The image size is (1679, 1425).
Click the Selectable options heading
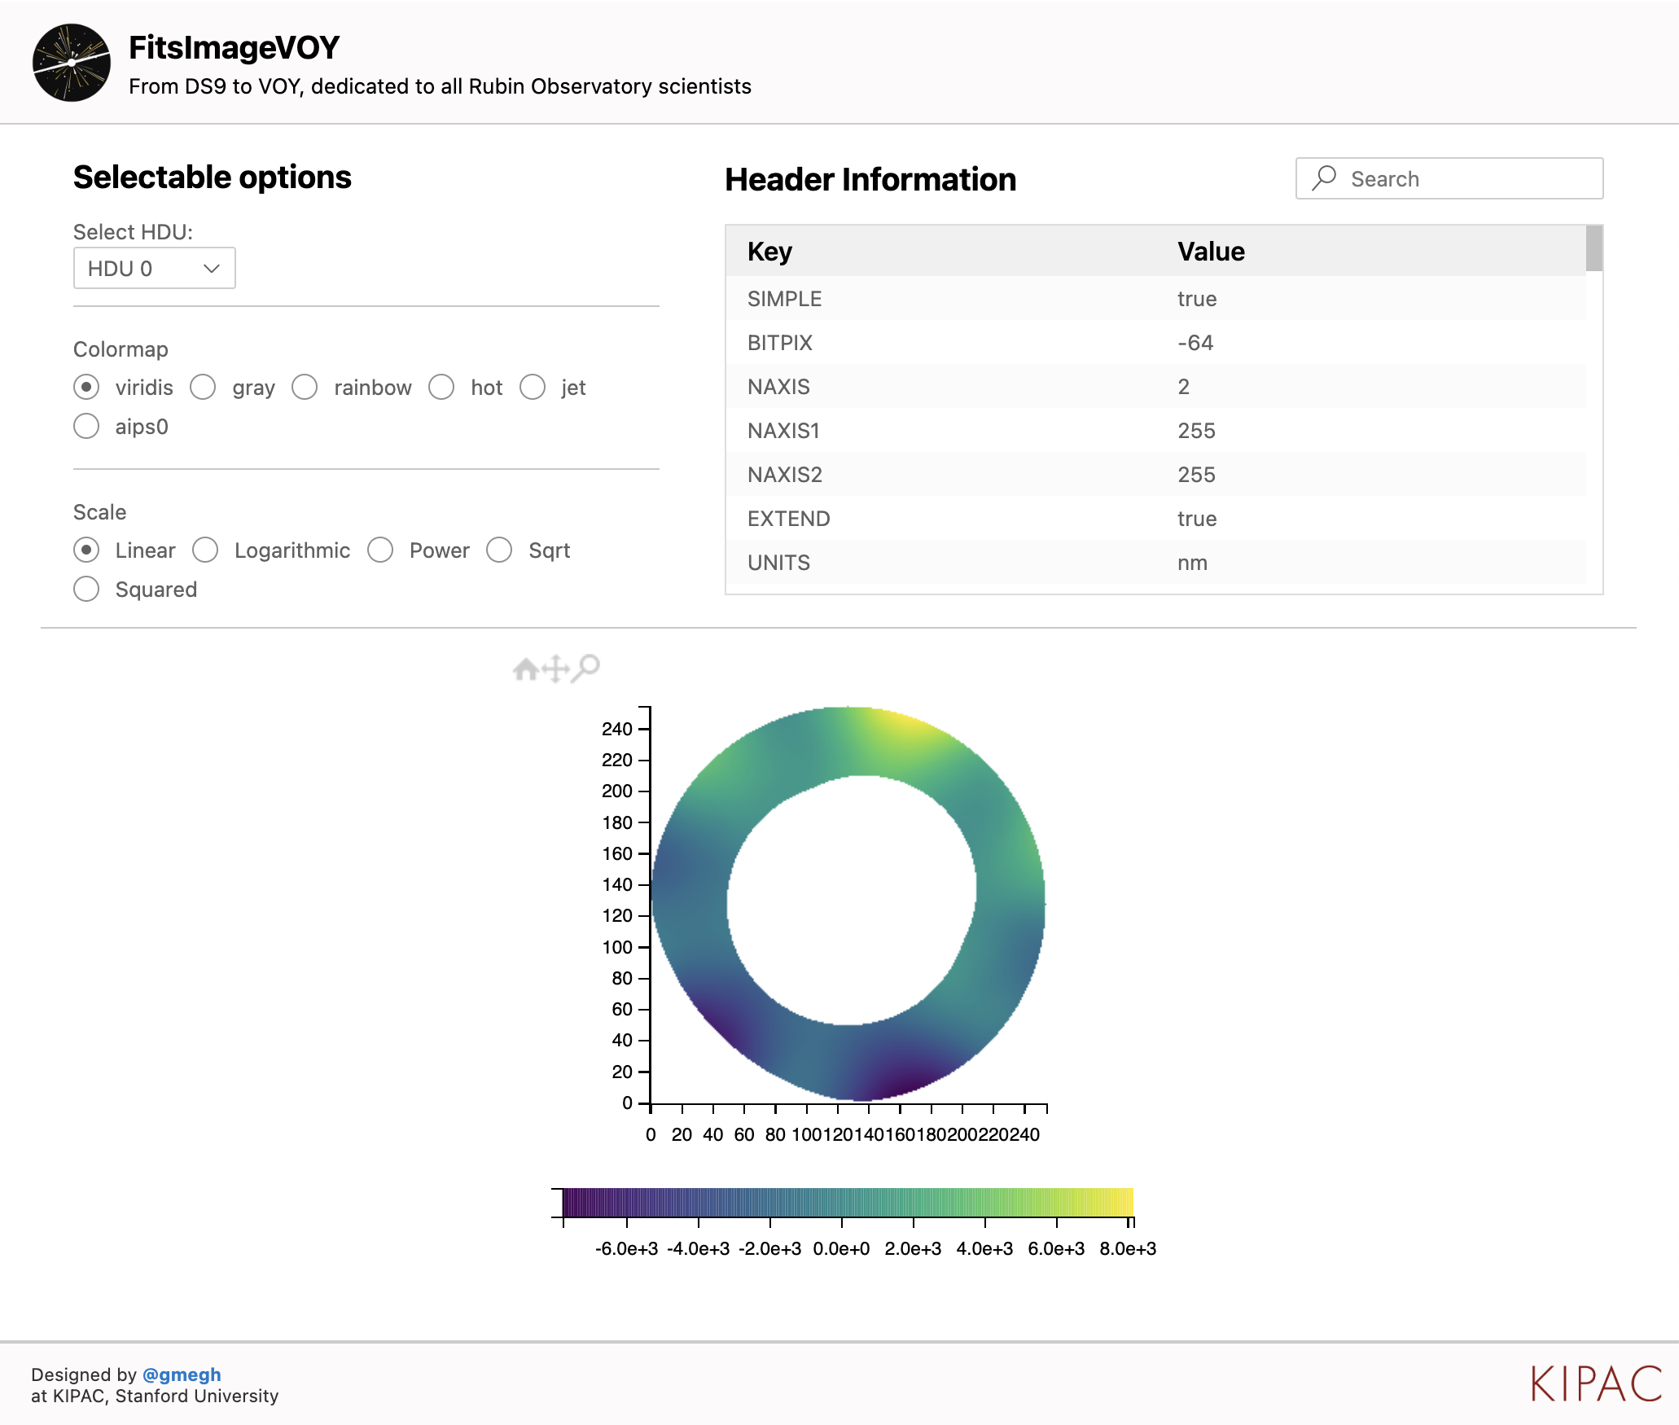point(213,177)
